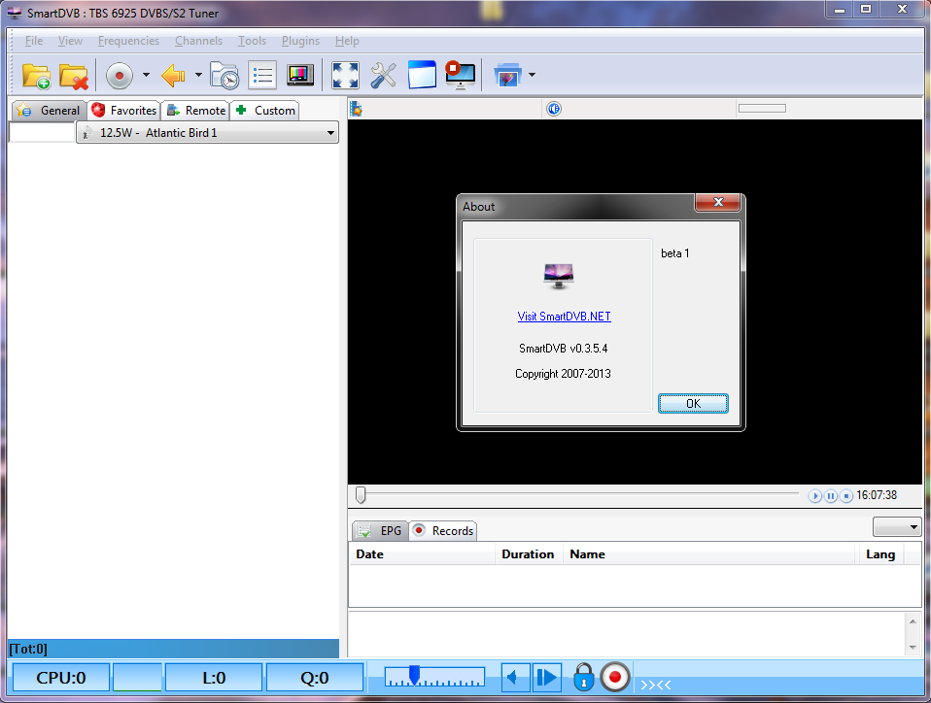
Task: Click the blue folder with heart icon
Action: (x=507, y=76)
